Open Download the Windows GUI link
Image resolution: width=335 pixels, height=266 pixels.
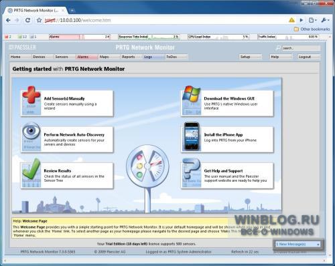[229, 98]
